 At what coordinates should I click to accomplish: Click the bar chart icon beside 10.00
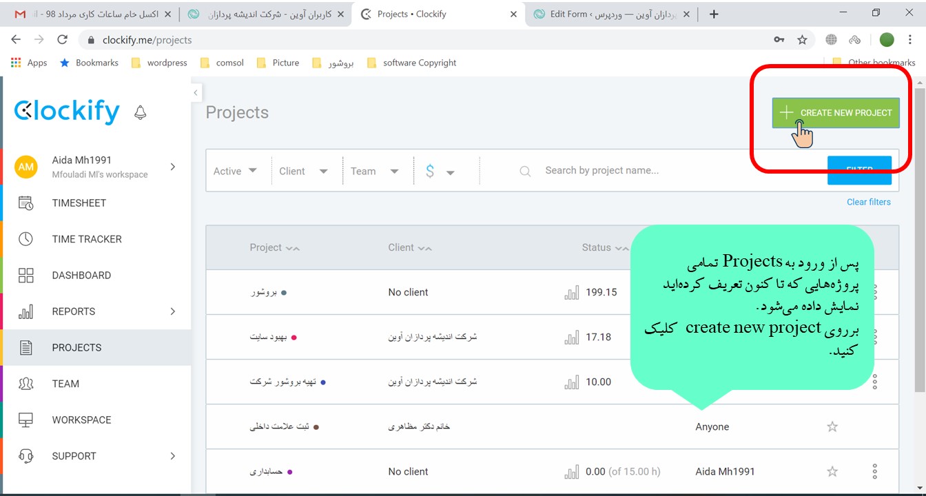click(x=571, y=382)
